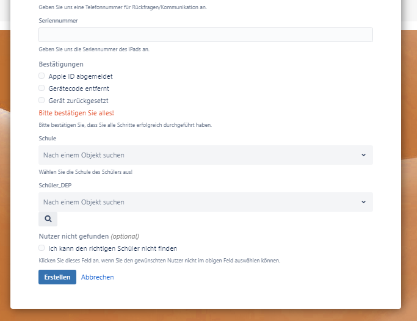This screenshot has width=417, height=321.
Task: Click the 'Nutzer nicht gefunden' label
Action: (x=73, y=236)
